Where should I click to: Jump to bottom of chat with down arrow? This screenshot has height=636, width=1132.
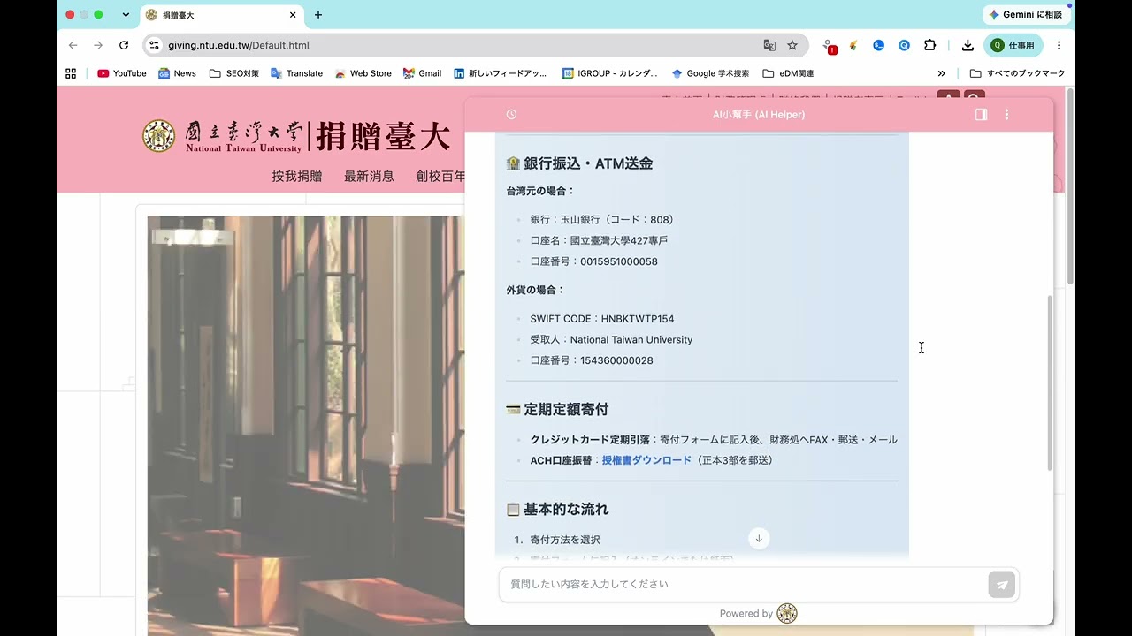(x=759, y=538)
